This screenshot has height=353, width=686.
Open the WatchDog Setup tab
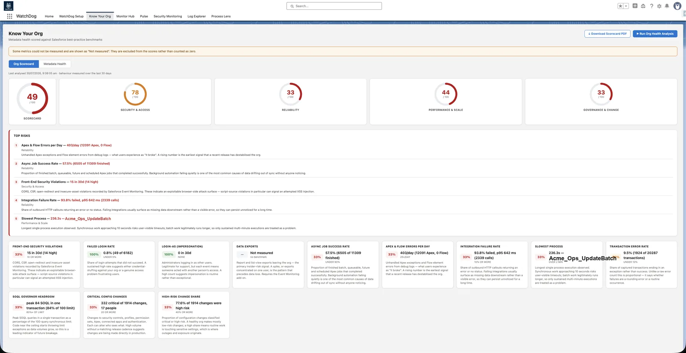pyautogui.click(x=71, y=16)
